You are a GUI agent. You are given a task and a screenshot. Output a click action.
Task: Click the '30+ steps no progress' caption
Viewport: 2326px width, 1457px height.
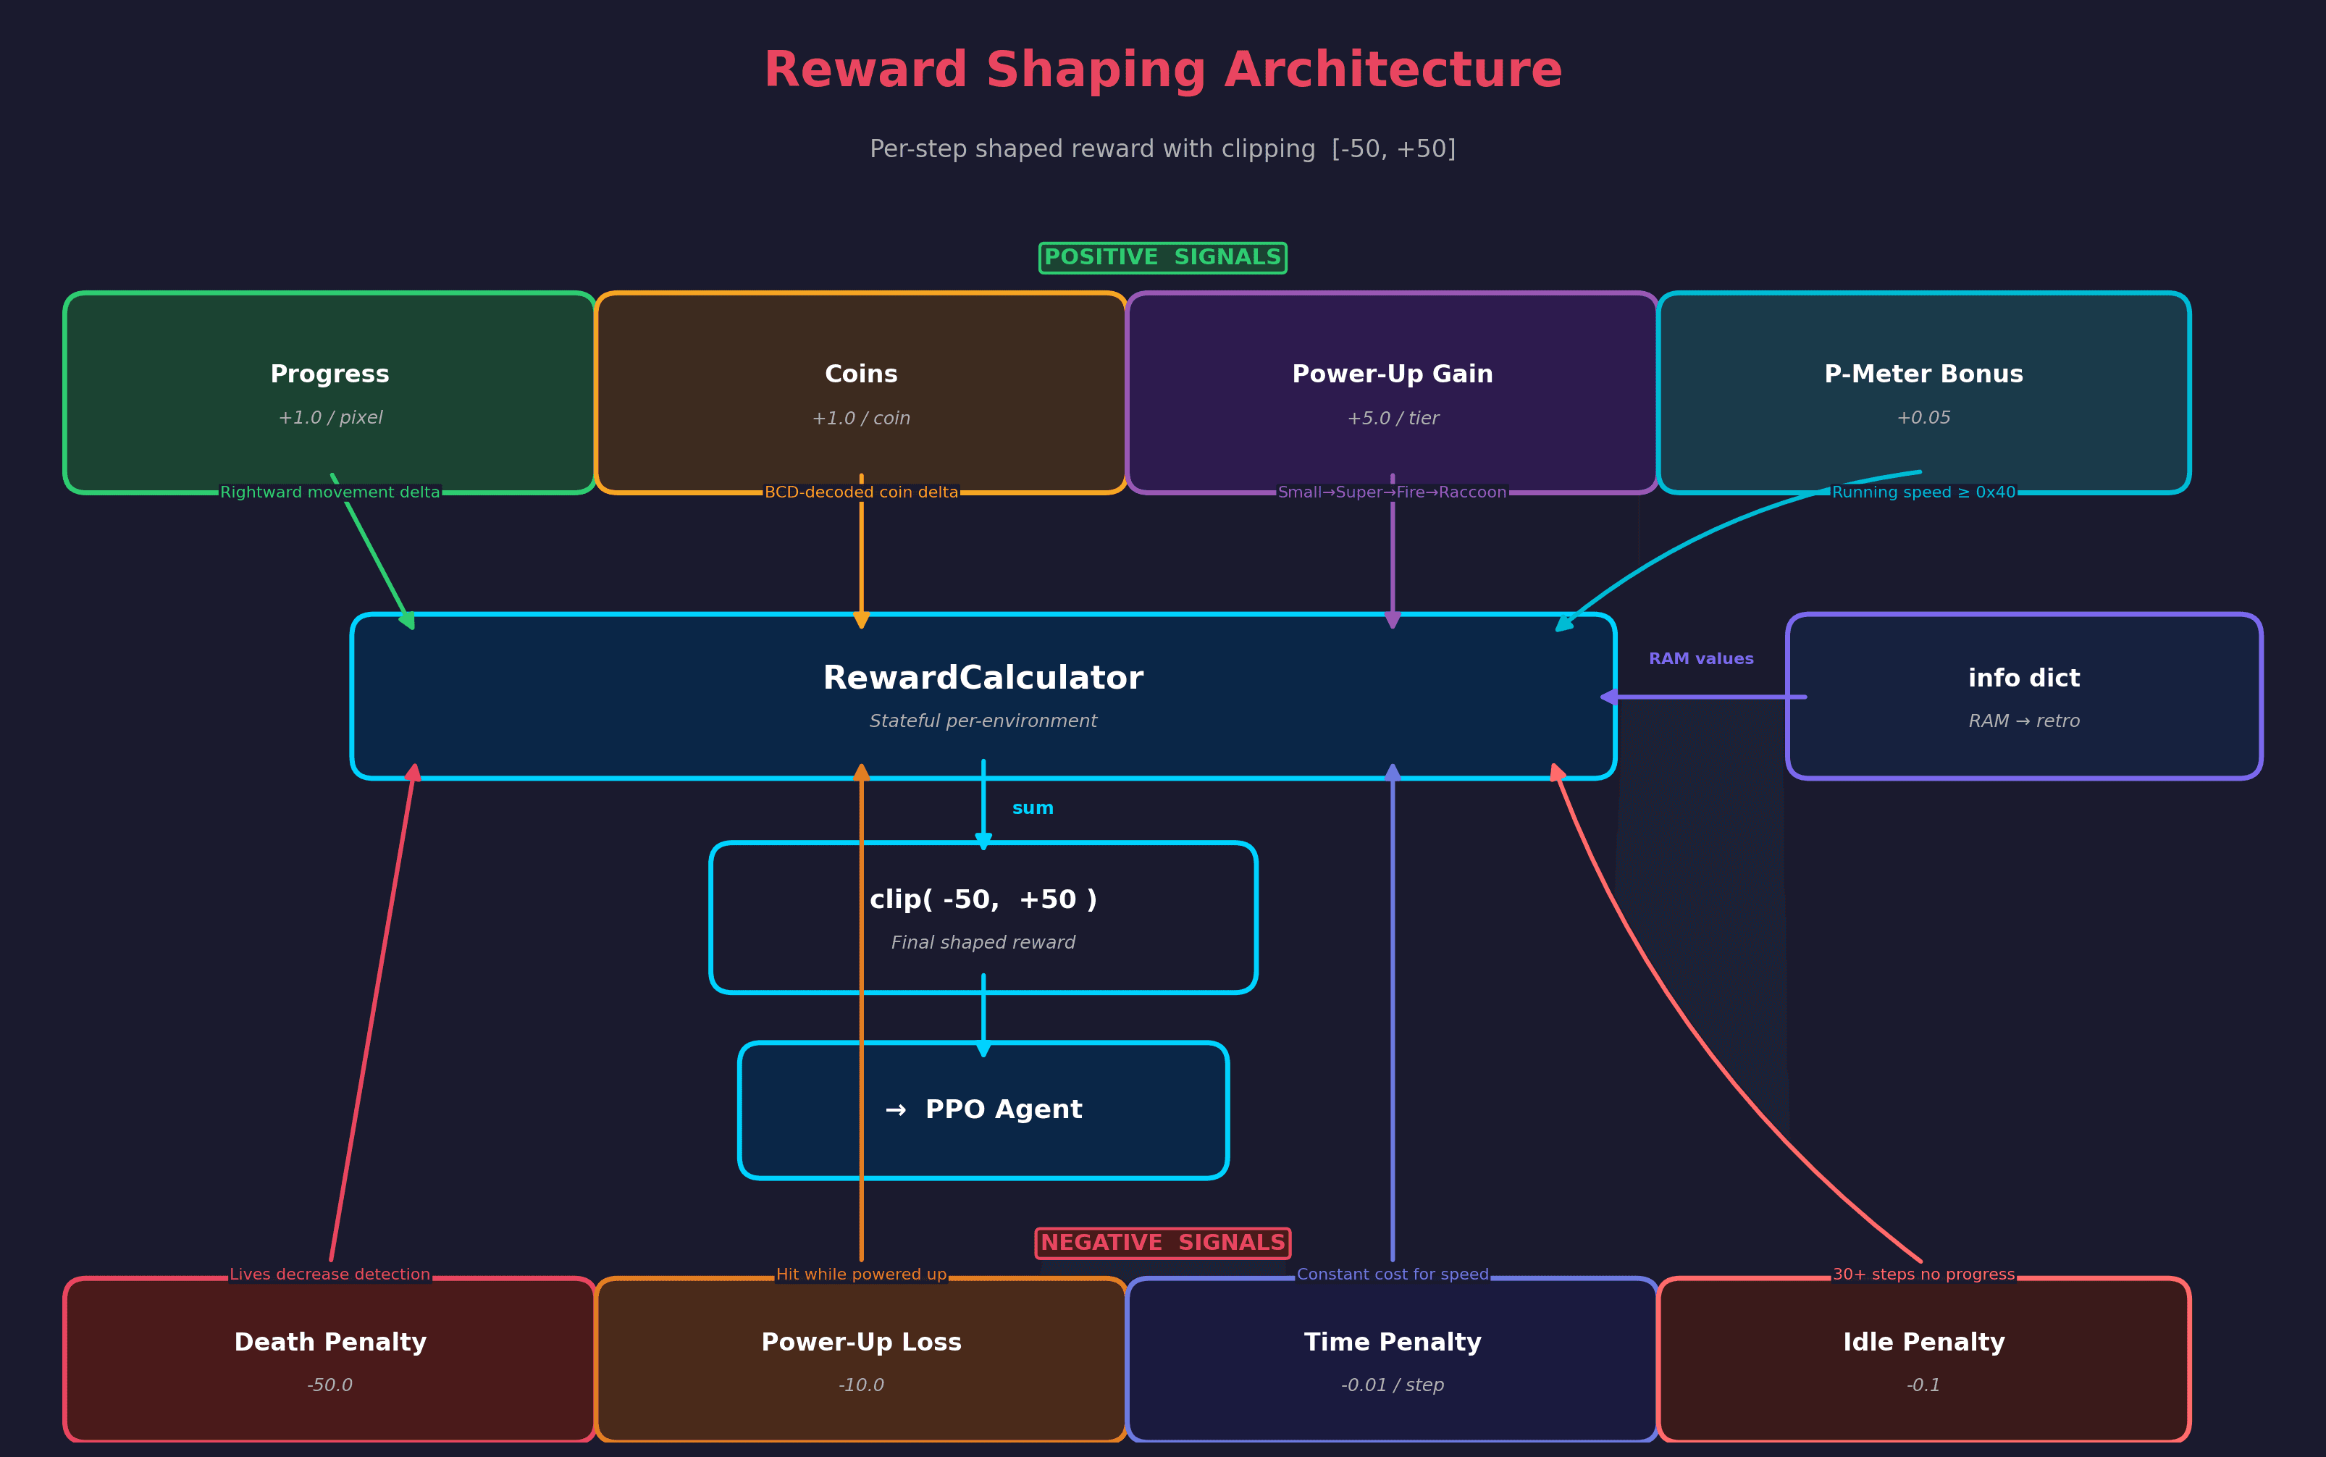1923,1274
